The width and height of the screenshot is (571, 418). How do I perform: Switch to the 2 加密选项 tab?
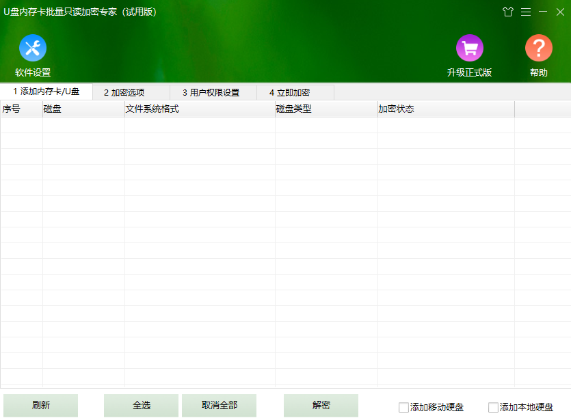coord(132,92)
